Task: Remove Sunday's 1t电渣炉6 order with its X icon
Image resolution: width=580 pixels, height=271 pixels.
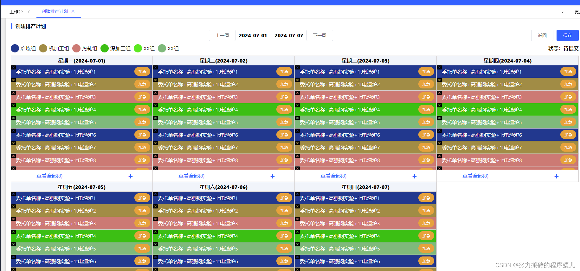Action: click(297, 257)
